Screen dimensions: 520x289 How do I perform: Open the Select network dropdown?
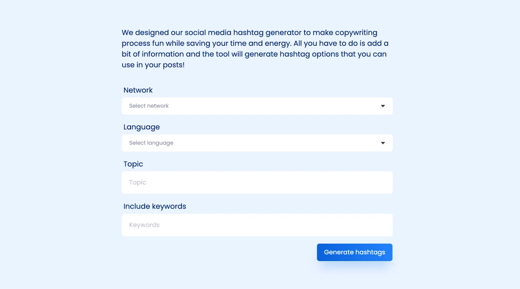point(257,106)
